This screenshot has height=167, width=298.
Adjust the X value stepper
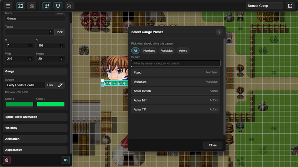pyautogui.click(x=30, y=45)
